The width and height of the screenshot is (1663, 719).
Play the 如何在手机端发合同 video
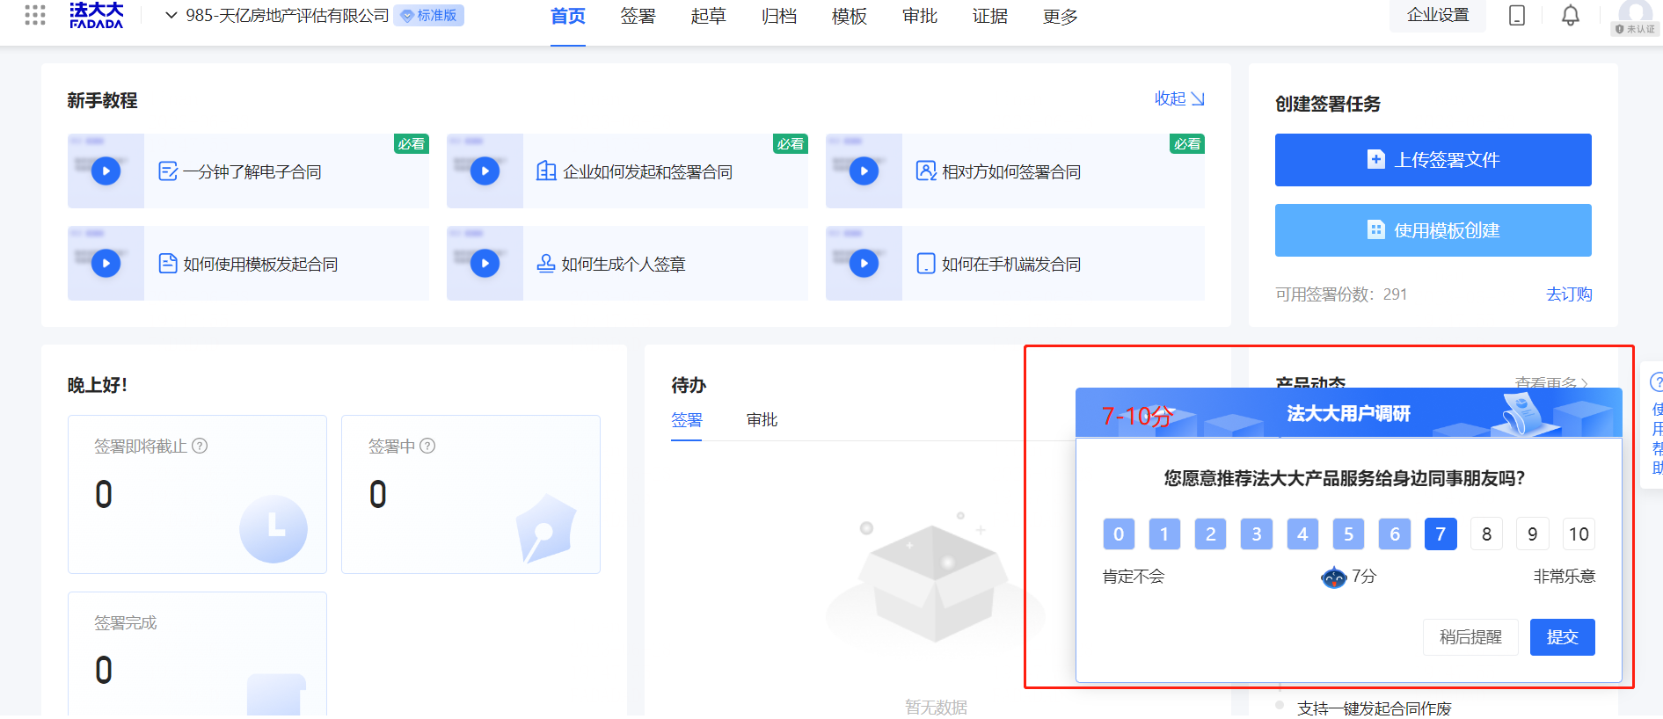[864, 263]
